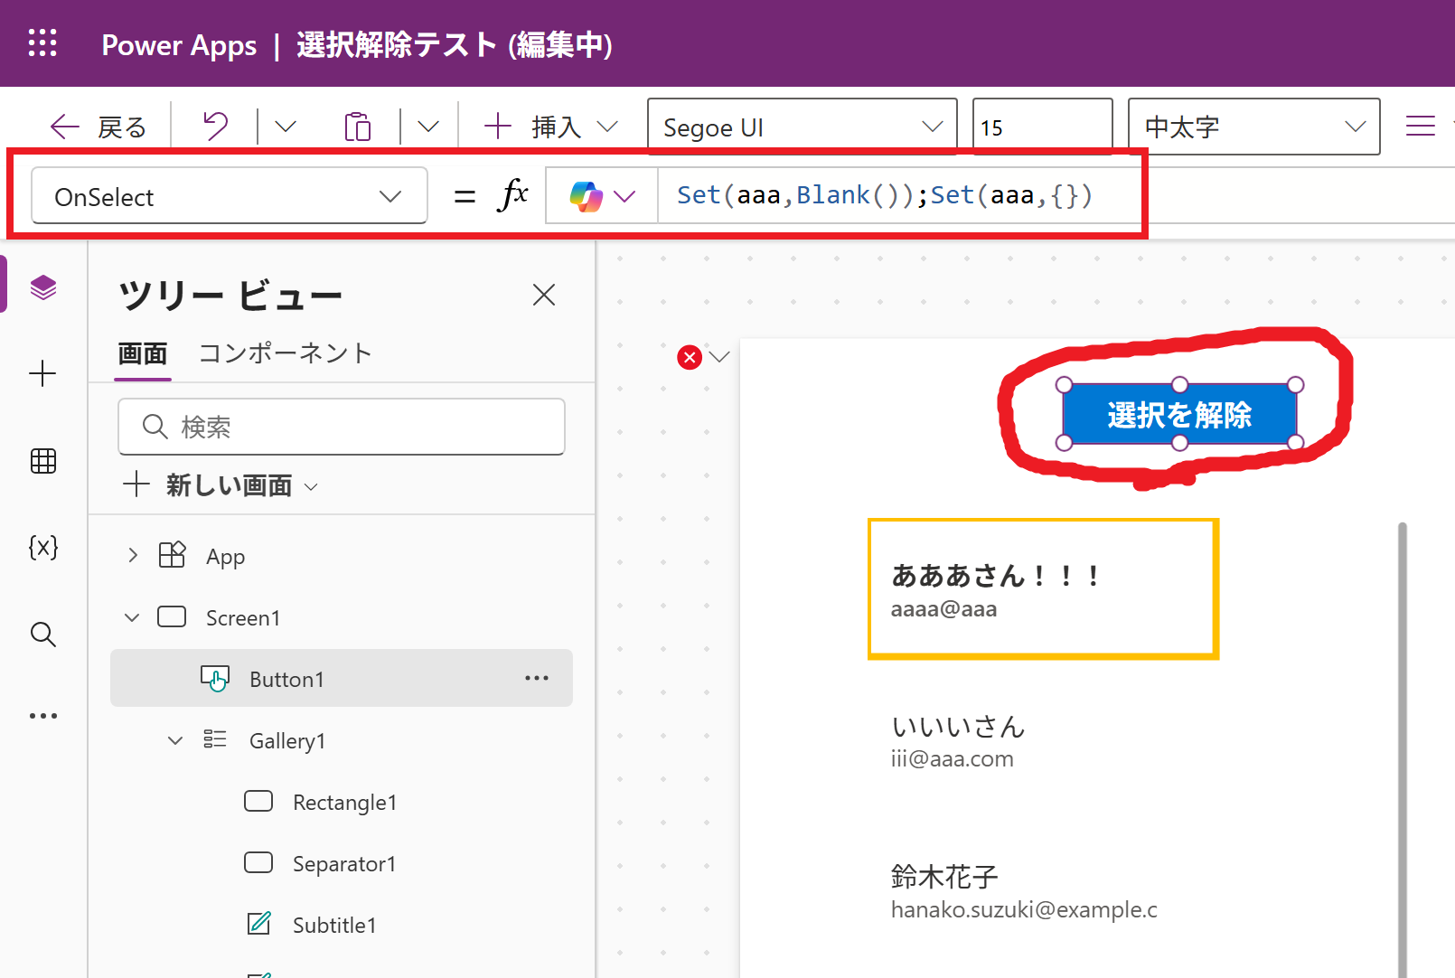
Task: Click the plus Insert icon in left sidebar
Action: point(43,373)
